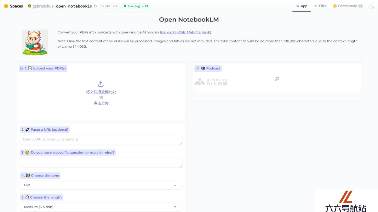378x212 pixels.
Task: Click the Upload your PDF(s) label
Action: (43, 68)
